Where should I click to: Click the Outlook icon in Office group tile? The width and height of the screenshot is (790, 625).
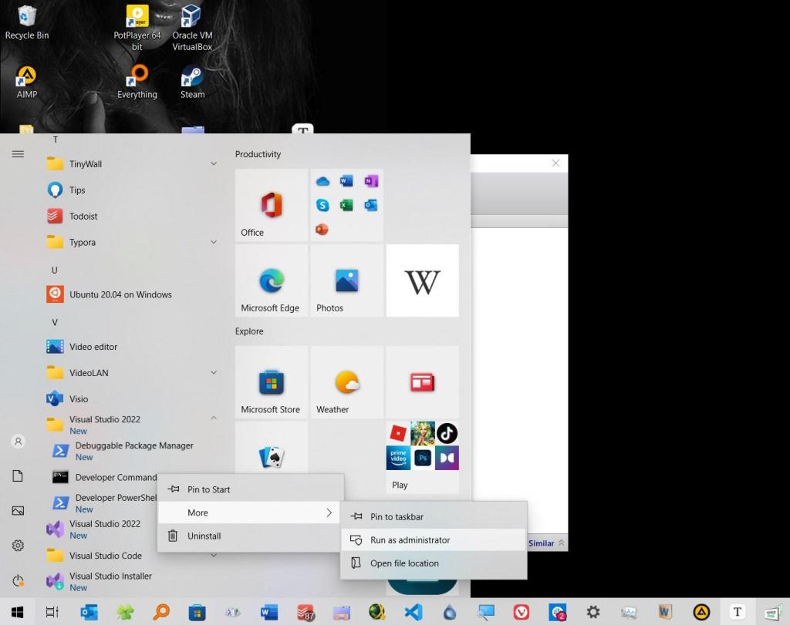coord(371,205)
